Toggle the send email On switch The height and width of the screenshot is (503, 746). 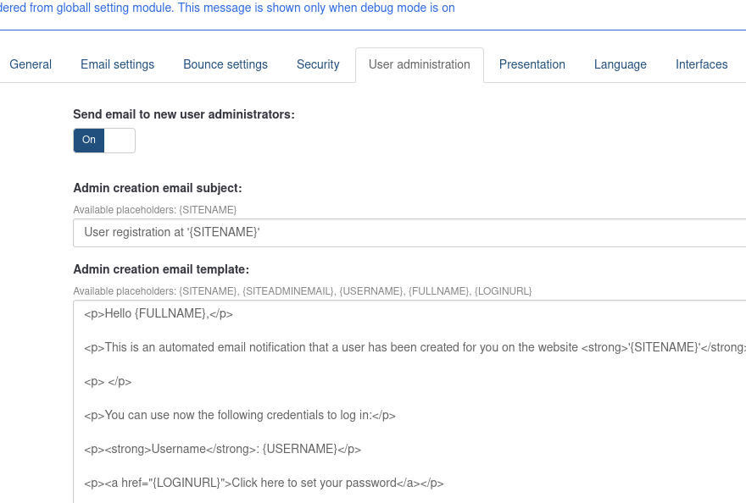[89, 140]
